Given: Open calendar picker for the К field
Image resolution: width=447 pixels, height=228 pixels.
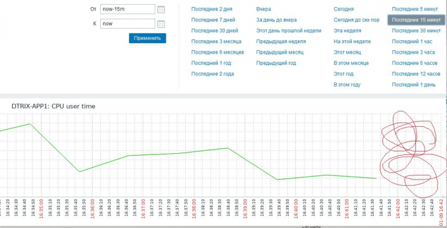Looking at the screenshot, I should click(161, 24).
